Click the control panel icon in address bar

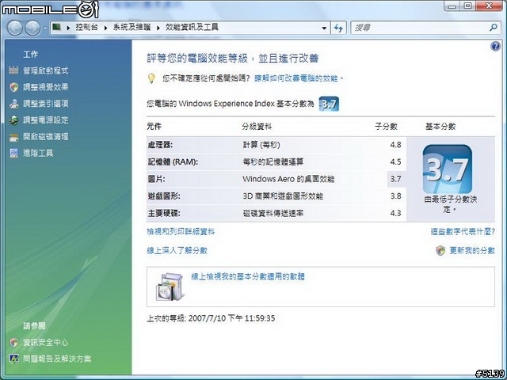pyautogui.click(x=57, y=27)
